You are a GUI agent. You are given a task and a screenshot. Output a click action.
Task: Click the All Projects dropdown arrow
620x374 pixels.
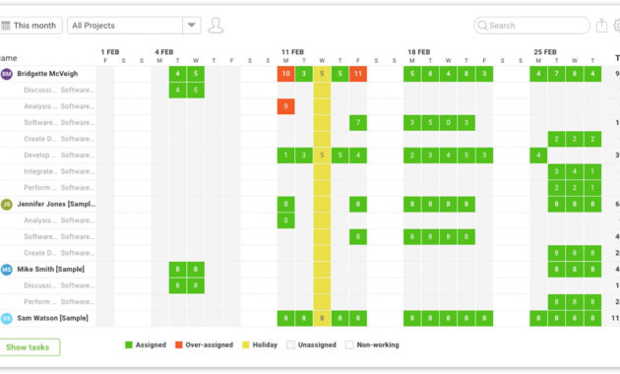tap(191, 26)
